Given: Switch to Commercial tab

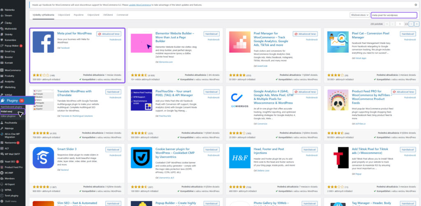Looking at the screenshot, I should click(x=122, y=15).
